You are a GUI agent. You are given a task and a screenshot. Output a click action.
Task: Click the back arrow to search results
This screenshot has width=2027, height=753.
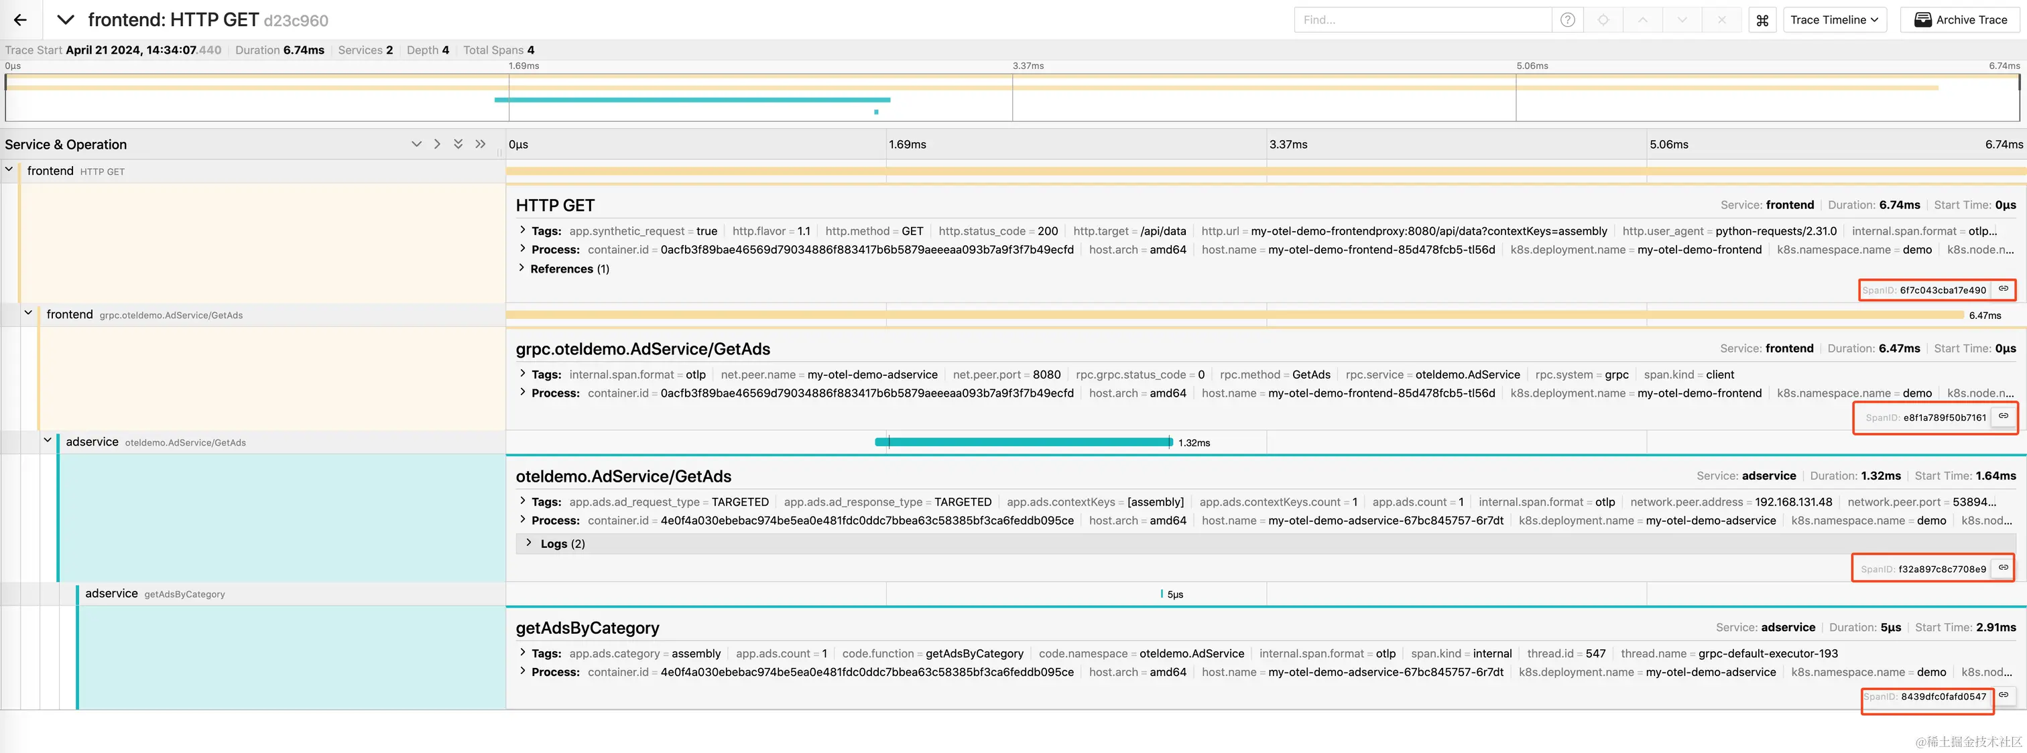pyautogui.click(x=21, y=19)
